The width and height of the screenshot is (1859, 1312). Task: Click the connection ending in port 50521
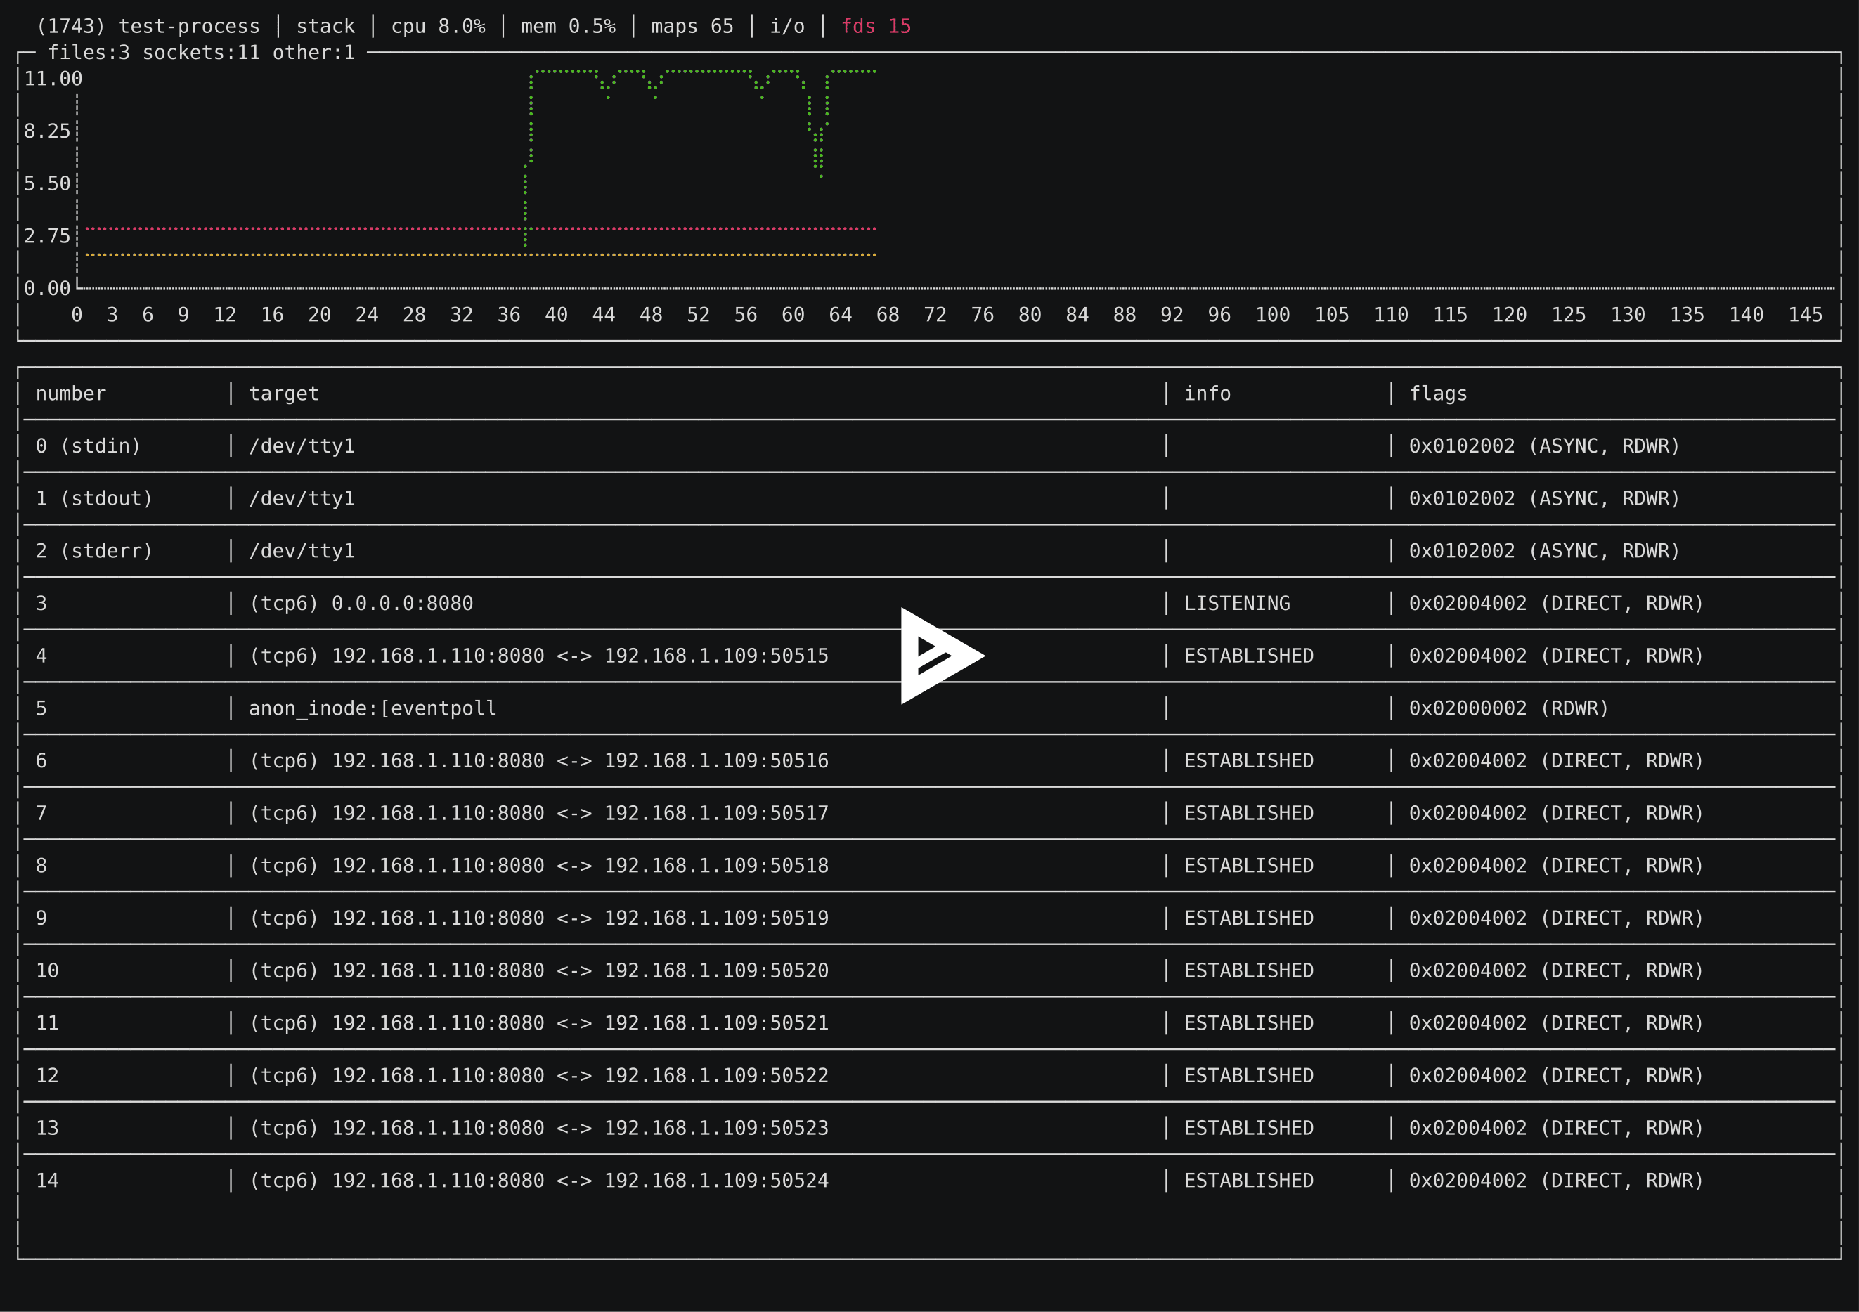(x=539, y=1024)
